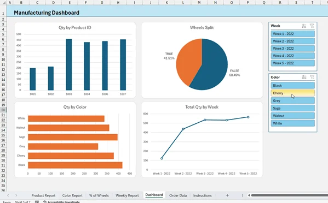
Task: Click the FALSE 58.49% data label
Action: 234,73
